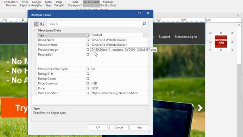Click the orange Try button on page

click(x=14, y=108)
